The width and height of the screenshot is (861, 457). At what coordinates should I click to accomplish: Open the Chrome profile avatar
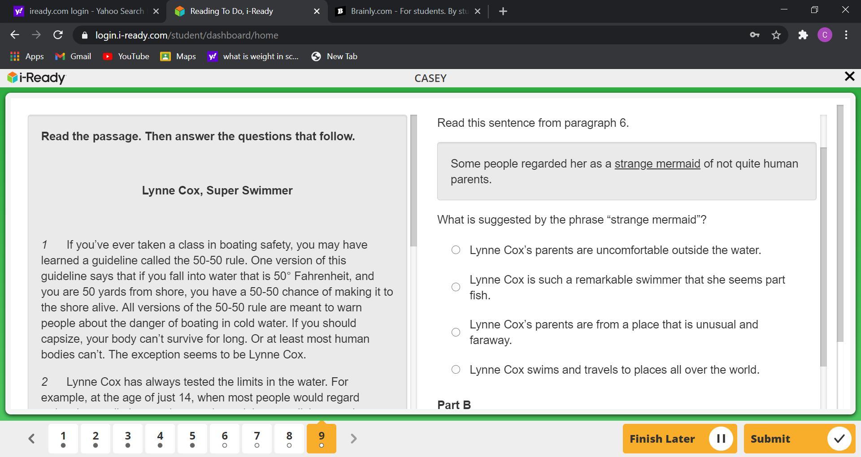tap(825, 35)
